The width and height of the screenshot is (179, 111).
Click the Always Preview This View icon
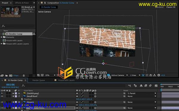point(38,75)
